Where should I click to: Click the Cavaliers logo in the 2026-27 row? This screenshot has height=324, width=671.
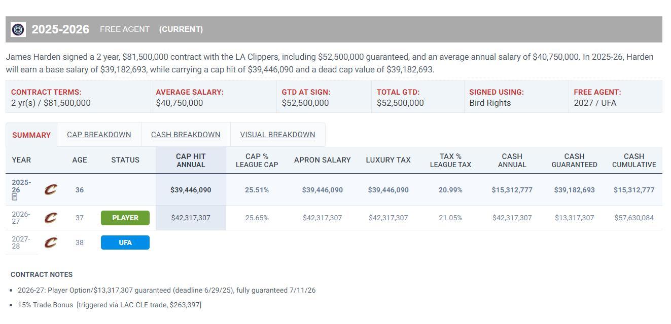point(50,218)
